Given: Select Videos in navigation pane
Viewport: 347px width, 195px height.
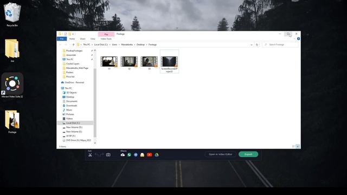Looking at the screenshot, I should coord(69,119).
